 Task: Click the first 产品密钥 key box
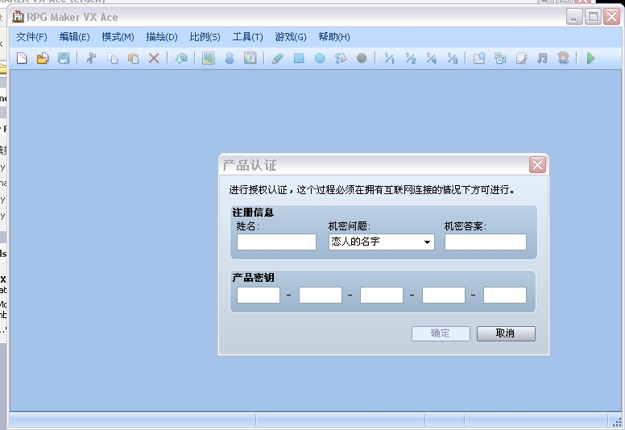[259, 296]
